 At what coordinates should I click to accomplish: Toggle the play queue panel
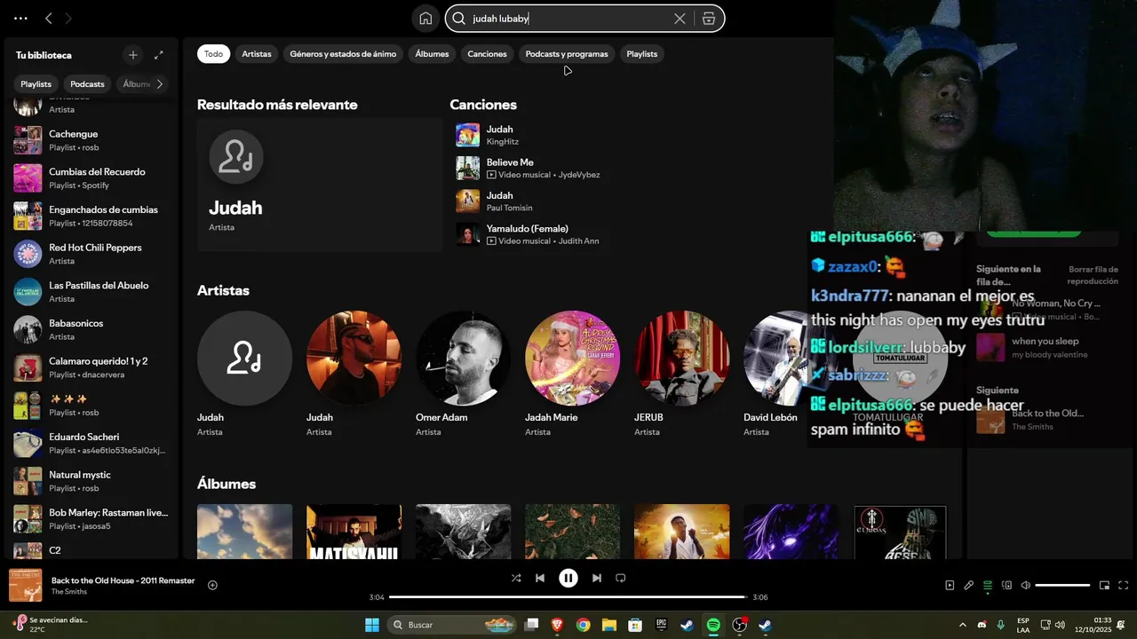pyautogui.click(x=988, y=586)
